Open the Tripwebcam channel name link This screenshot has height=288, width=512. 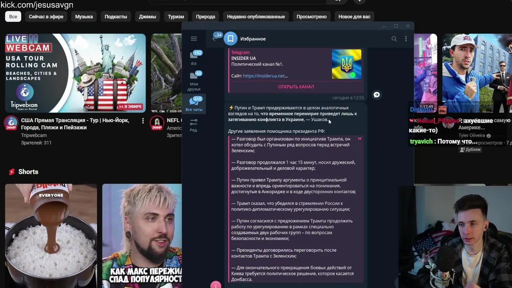34,136
